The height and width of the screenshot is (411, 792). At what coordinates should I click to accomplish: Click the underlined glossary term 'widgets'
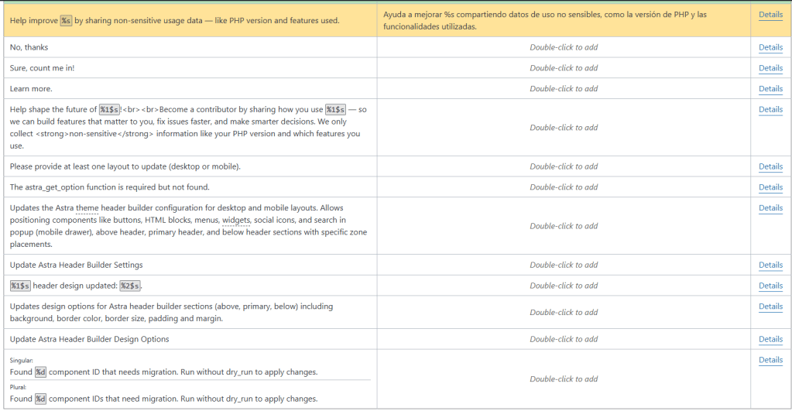click(236, 221)
